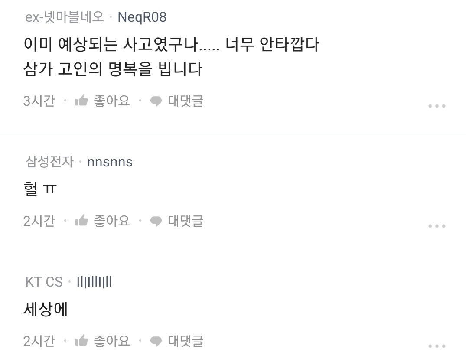Click the 3시간 timestamp on first comment
This screenshot has width=466, height=362.
(x=39, y=101)
